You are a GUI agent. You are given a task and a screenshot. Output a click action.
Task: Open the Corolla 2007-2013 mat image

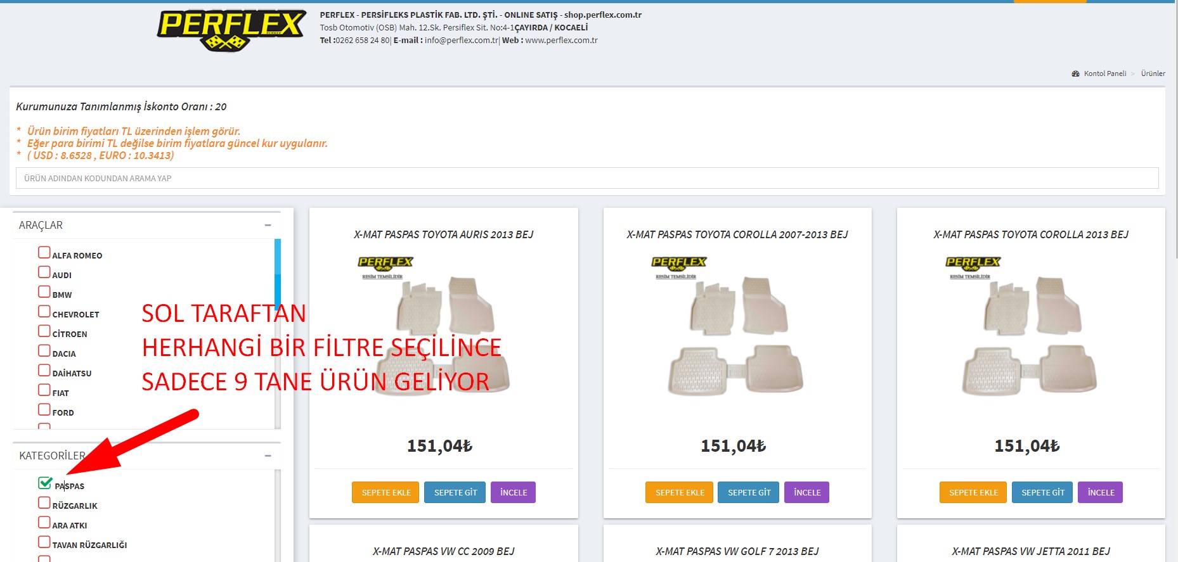tap(737, 329)
